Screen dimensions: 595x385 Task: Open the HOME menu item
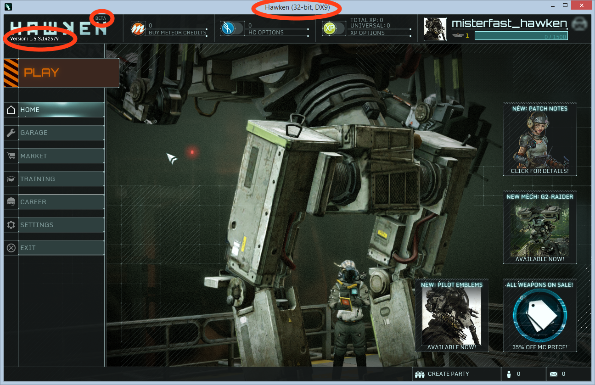[62, 110]
